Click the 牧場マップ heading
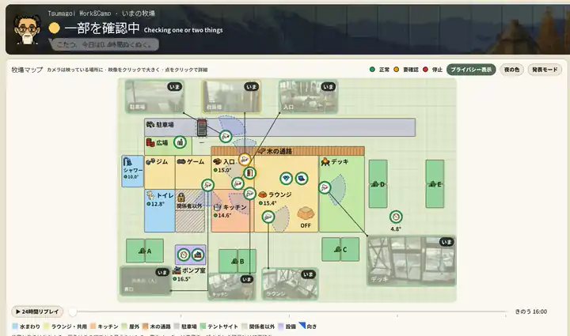This screenshot has width=570, height=336. pos(27,70)
